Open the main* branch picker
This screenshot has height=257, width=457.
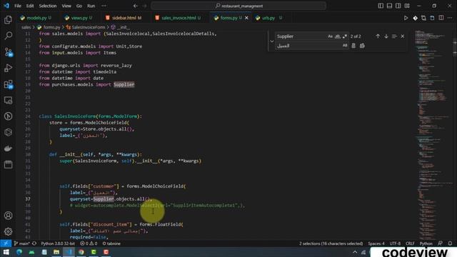pos(22,243)
